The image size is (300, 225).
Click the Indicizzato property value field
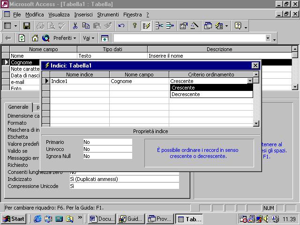[124, 179]
